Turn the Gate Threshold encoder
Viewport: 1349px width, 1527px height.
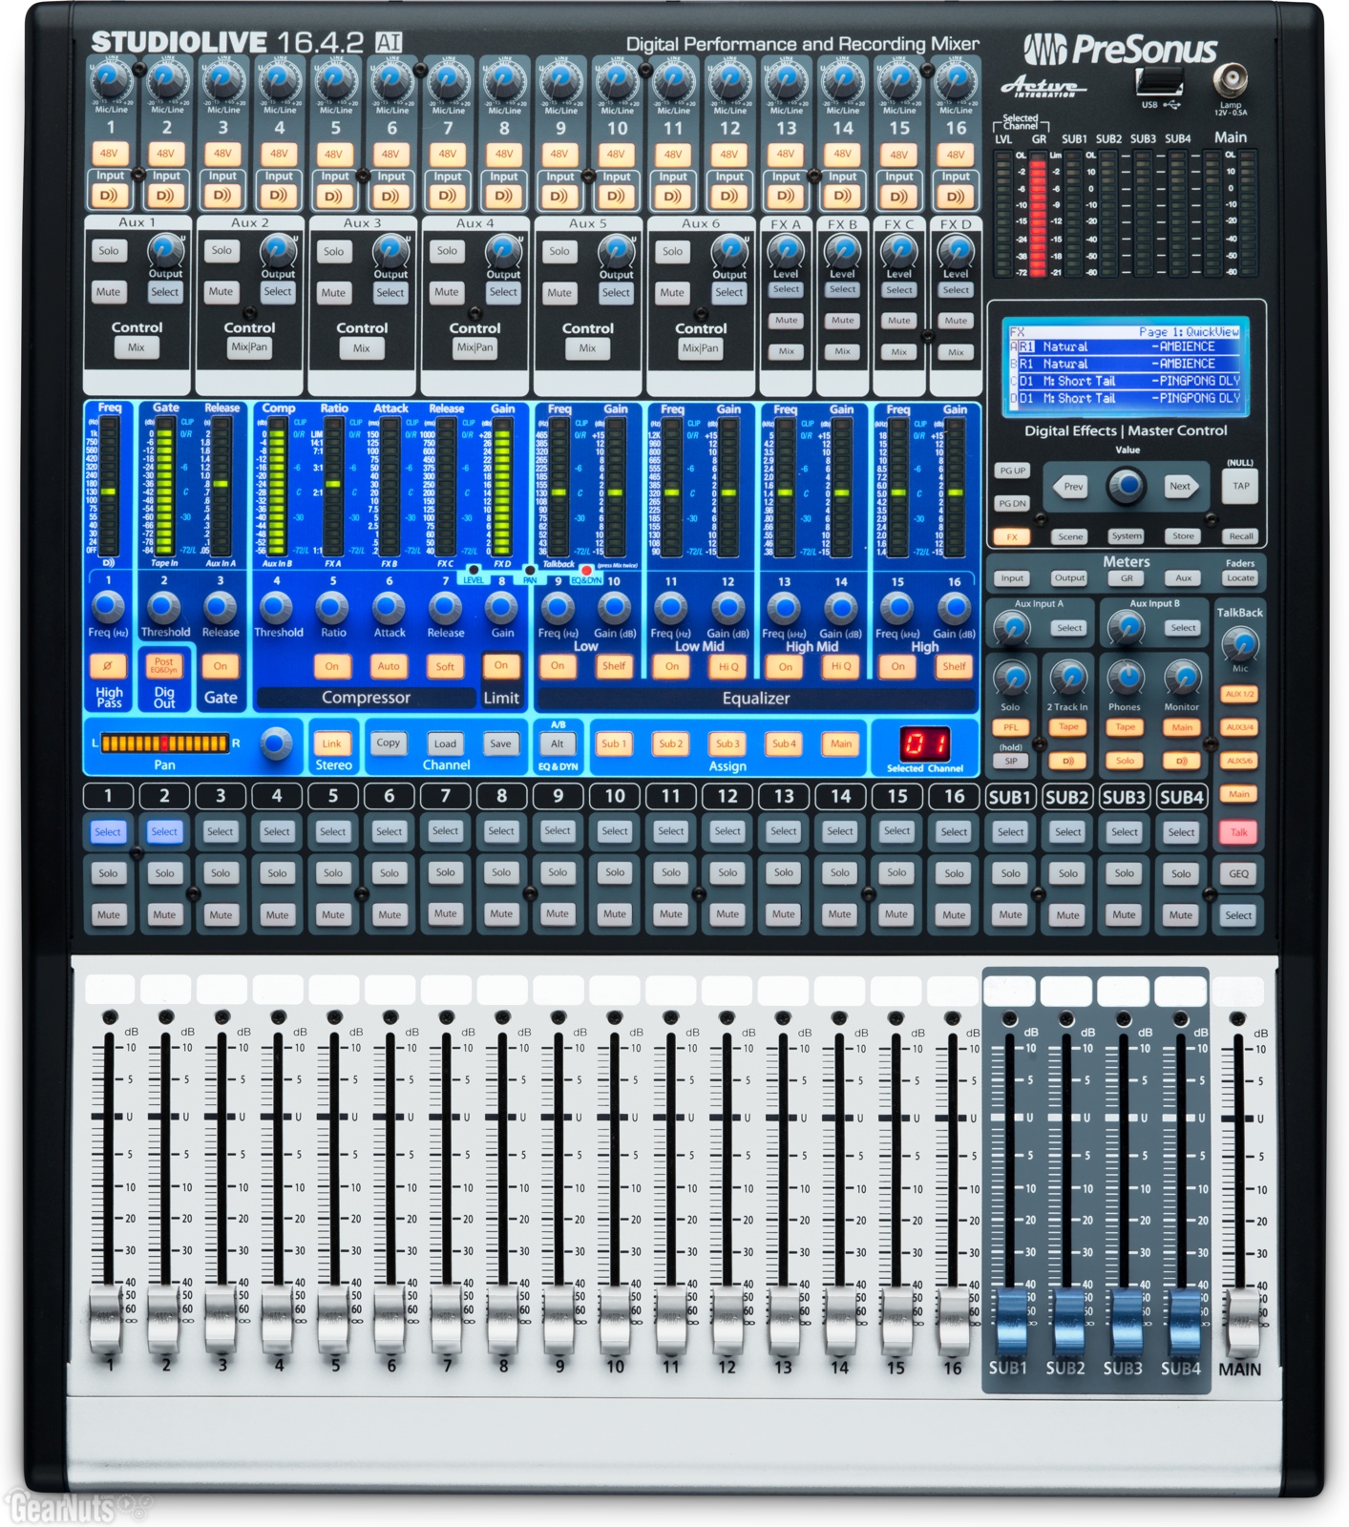164,606
